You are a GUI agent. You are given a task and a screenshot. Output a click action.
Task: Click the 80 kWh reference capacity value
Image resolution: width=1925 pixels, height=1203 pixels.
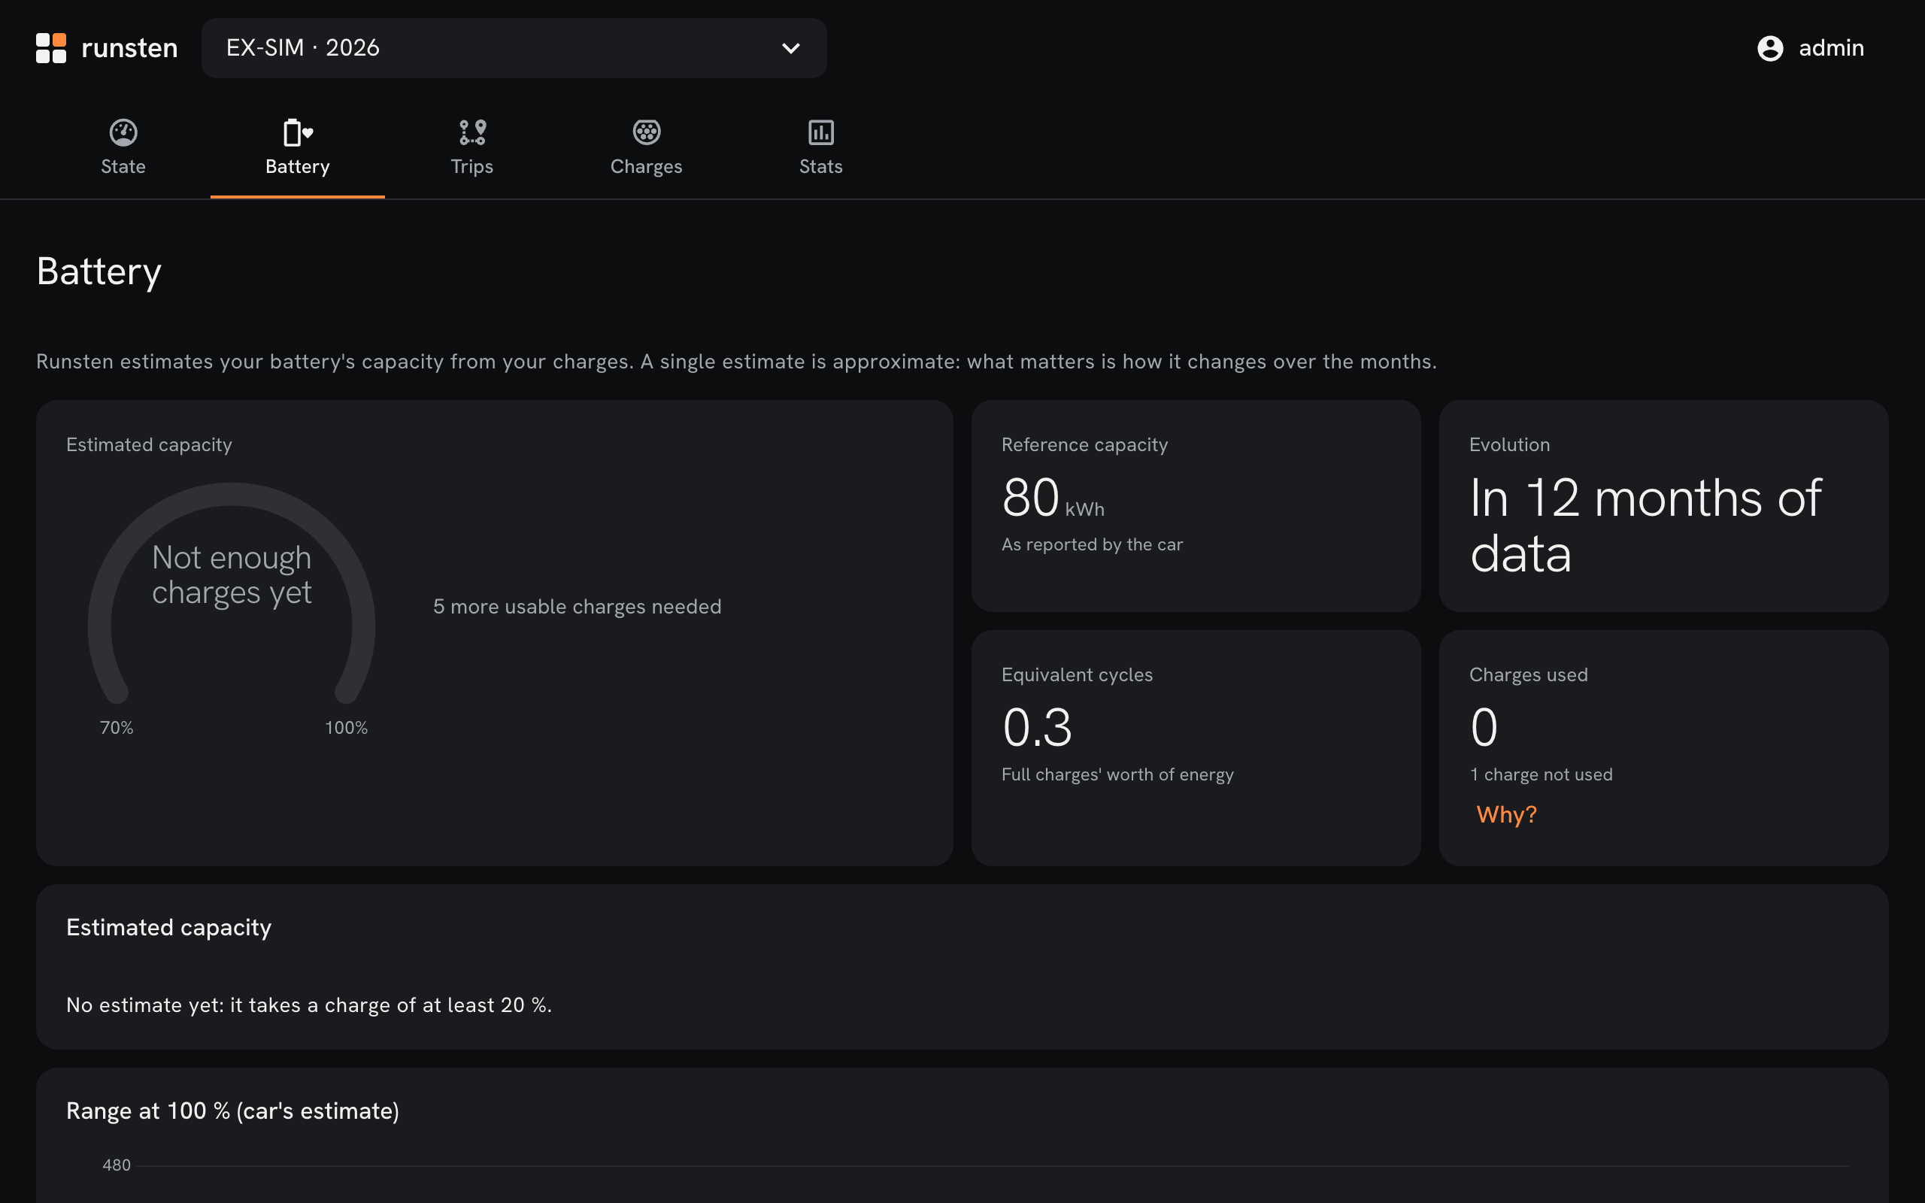coord(1053,498)
